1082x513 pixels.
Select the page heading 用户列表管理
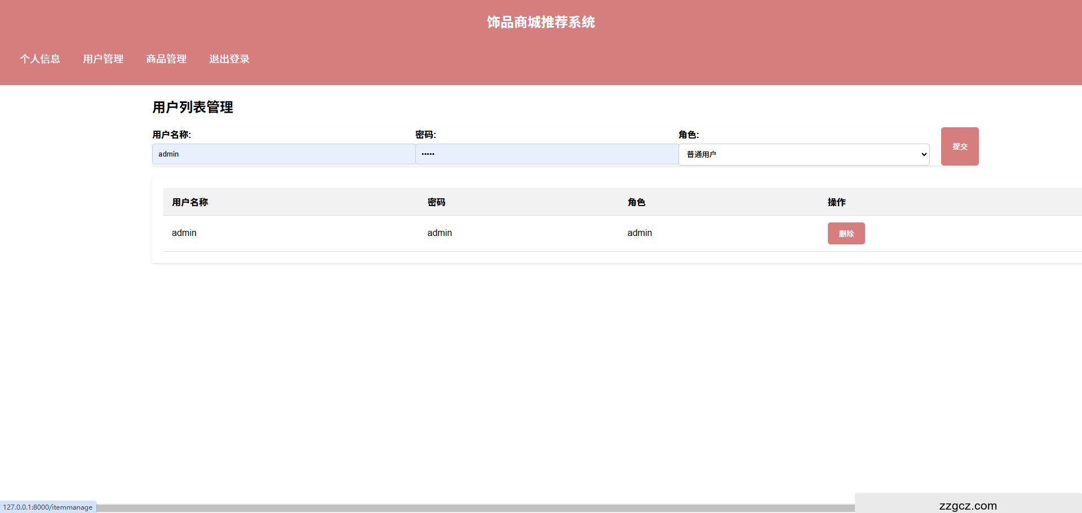pos(192,108)
